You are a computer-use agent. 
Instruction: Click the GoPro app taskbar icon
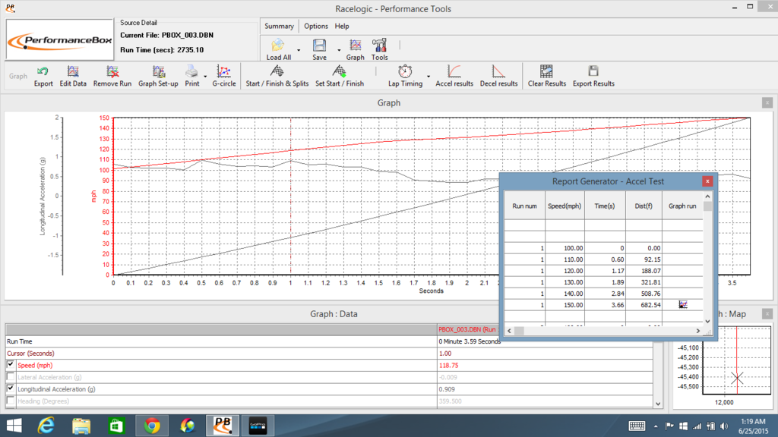click(258, 426)
